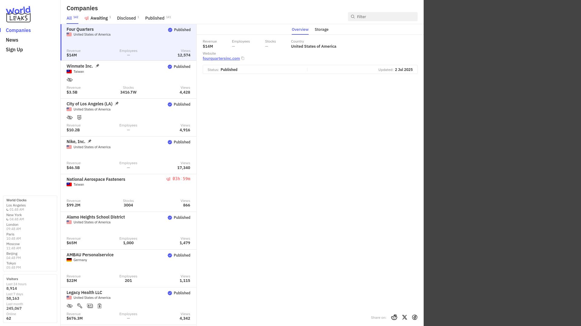This screenshot has height=326, width=581.
Task: Click Published badge checkmark on AMBAU Personalservice
Action: (x=170, y=255)
